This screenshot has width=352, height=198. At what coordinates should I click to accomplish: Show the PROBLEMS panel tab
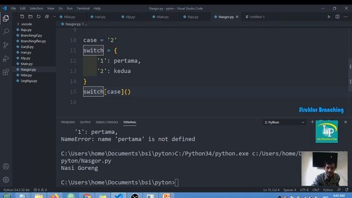pyautogui.click(x=68, y=122)
